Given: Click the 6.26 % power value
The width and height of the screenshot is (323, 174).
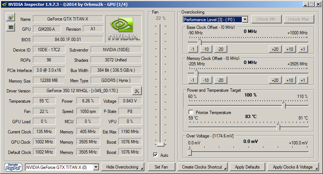Looking at the screenshot, I should point(88,101).
